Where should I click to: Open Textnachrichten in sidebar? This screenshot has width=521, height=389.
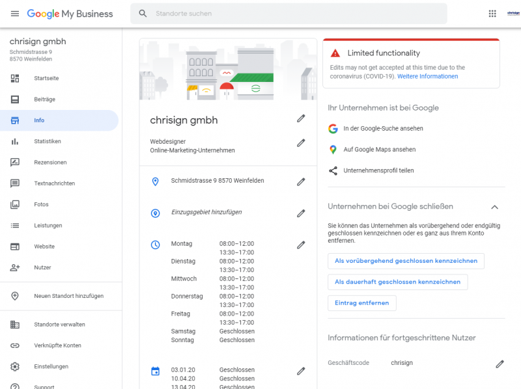pyautogui.click(x=59, y=183)
